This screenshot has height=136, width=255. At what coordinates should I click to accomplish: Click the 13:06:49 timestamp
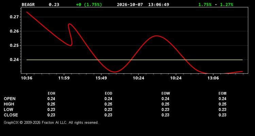(158, 4)
